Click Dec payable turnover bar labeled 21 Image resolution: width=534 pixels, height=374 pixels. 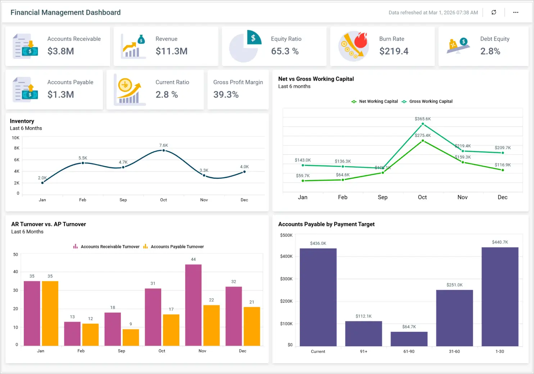tap(252, 326)
